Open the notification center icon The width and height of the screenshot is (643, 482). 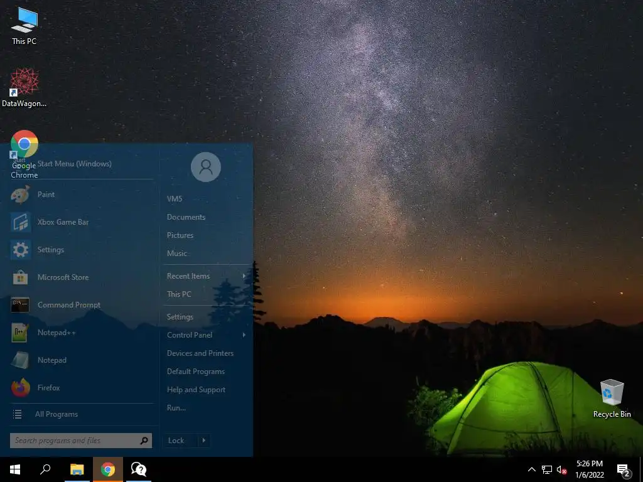coord(624,470)
